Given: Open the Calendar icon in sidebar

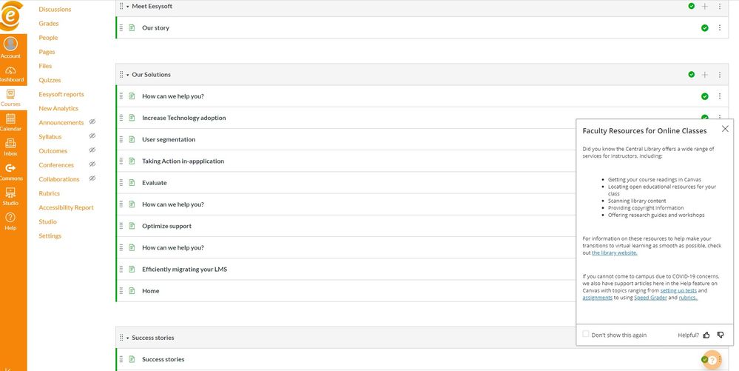Looking at the screenshot, I should point(11,120).
